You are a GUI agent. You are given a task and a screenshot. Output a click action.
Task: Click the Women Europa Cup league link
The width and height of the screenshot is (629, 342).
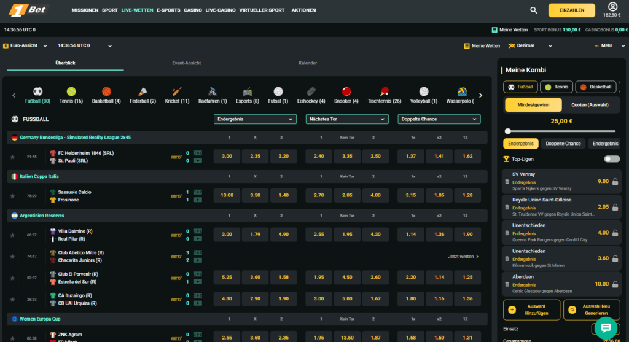click(40, 319)
